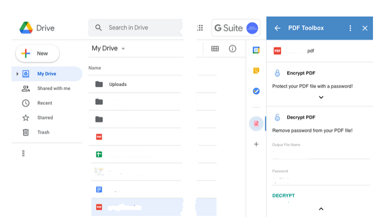Screen dimensions: 380x217
Task: Focus the Search in Drive field
Action: (x=136, y=28)
